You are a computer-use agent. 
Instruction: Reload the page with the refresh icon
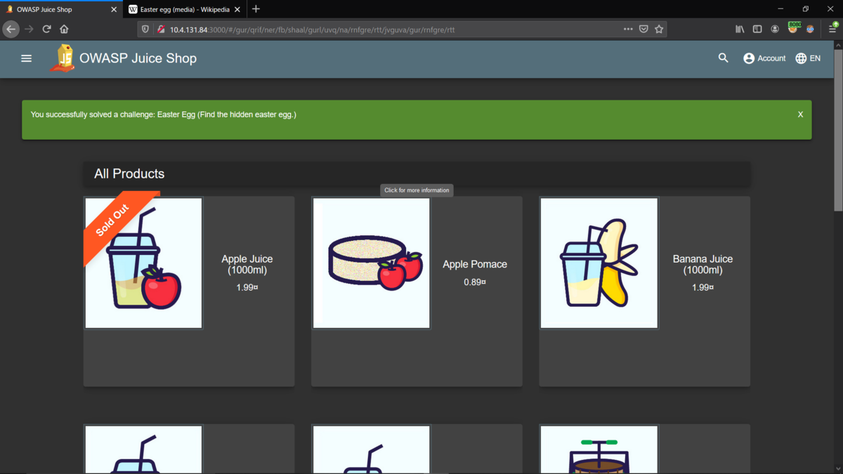click(46, 29)
